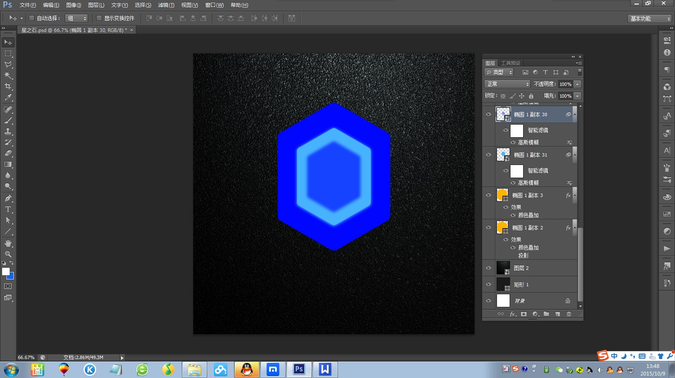This screenshot has height=378, width=675.
Task: Select the Pen tool
Action: pyautogui.click(x=8, y=198)
